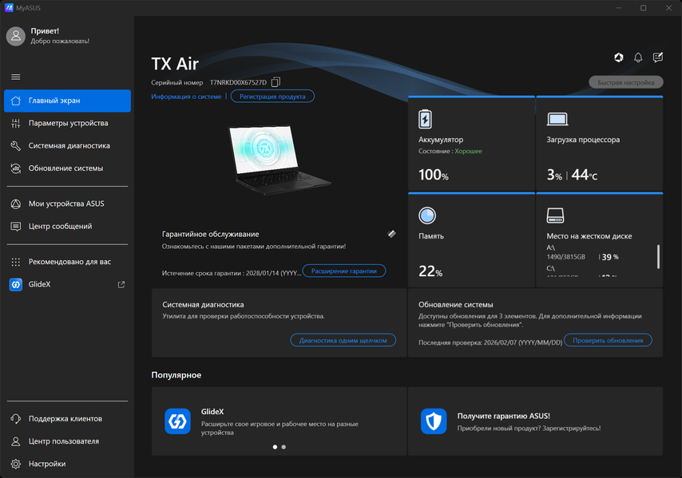Image resolution: width=682 pixels, height=478 pixels.
Task: Open Обновление системы in sidebar
Action: pos(67,168)
